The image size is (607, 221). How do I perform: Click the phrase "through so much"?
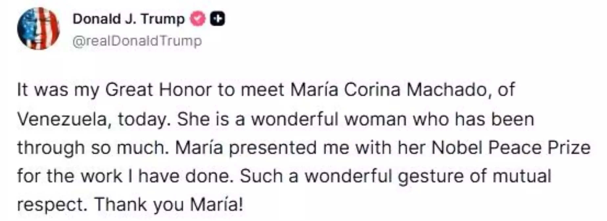[91, 148]
